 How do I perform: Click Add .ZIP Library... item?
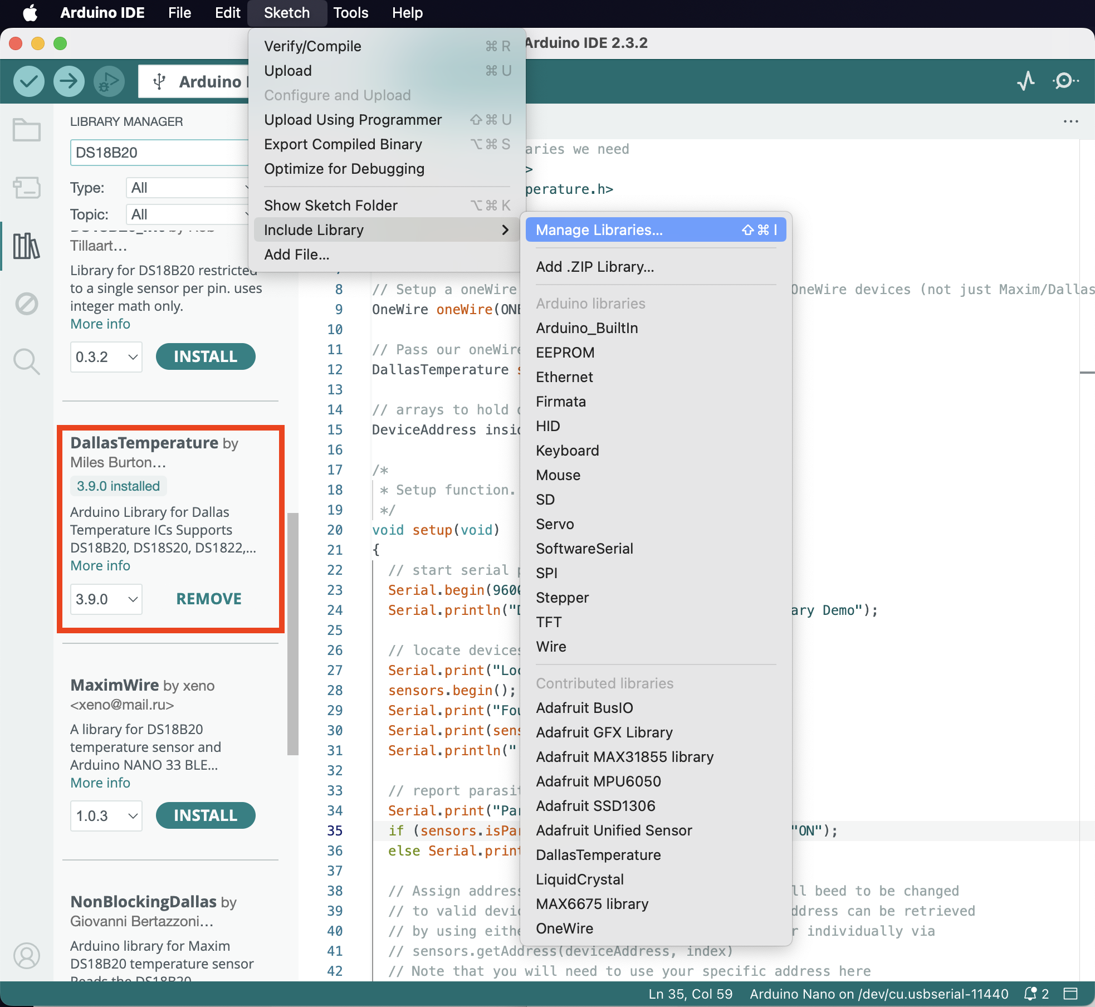pos(656,267)
